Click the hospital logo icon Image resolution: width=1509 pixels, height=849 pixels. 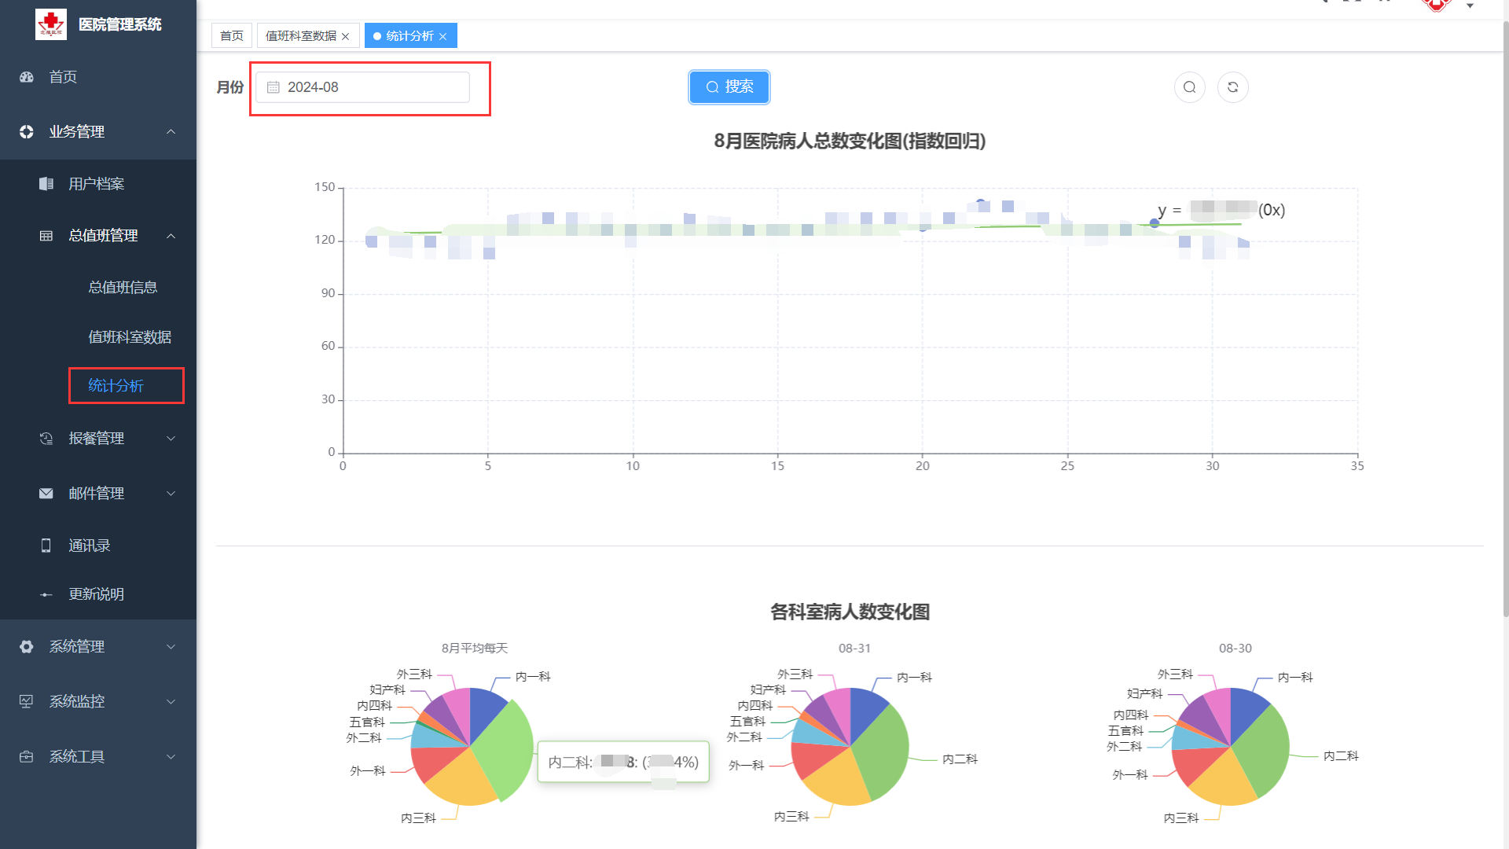(x=51, y=24)
